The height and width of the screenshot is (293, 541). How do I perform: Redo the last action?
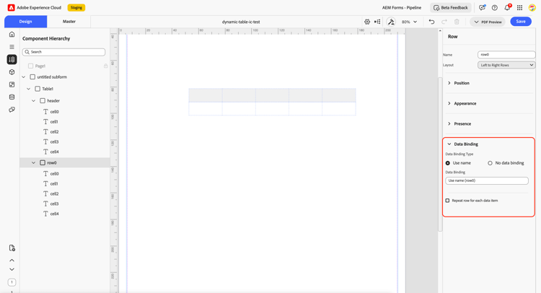tap(444, 22)
